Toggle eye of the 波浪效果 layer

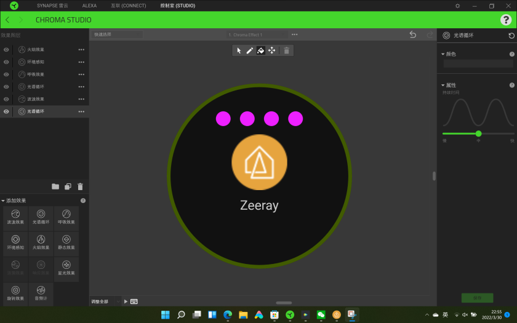click(x=6, y=99)
